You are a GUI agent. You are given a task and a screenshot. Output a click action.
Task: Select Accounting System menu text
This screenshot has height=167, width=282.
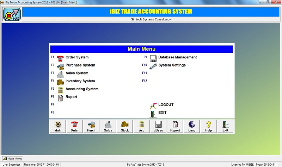point(82,89)
